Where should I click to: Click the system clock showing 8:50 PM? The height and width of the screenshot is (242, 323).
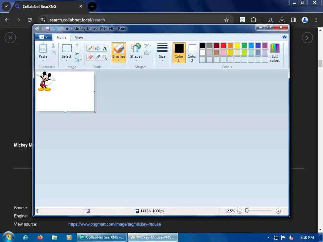click(307, 238)
